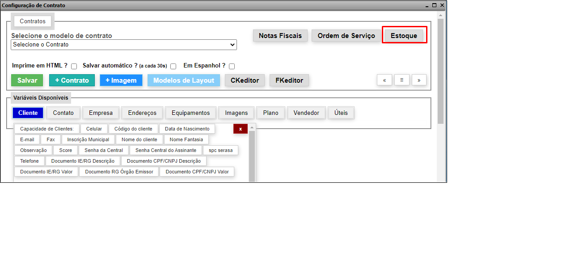Click the « previous navigation button
Screen dimensions: 579x257
click(x=385, y=80)
